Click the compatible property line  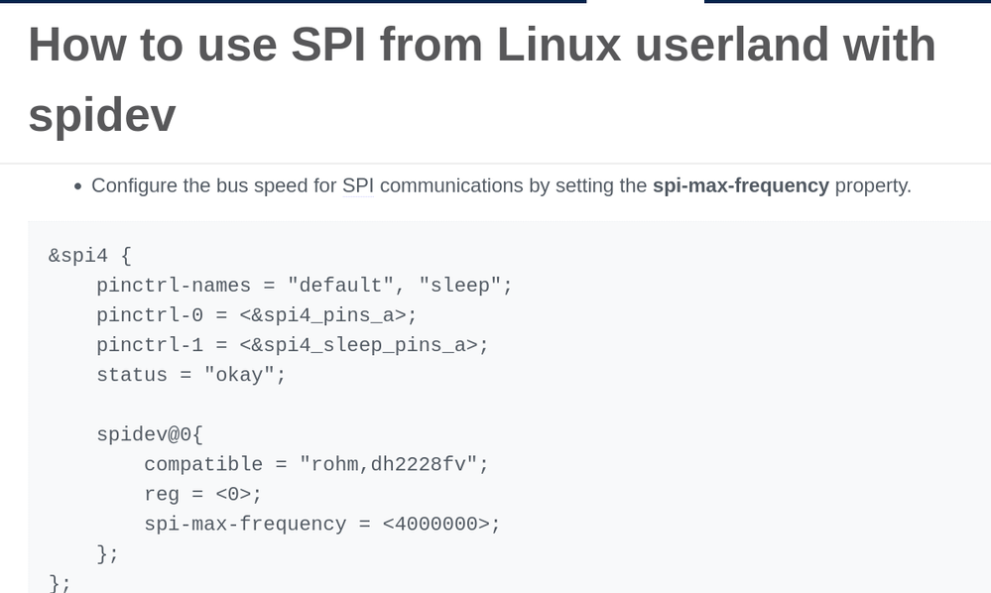tap(315, 464)
